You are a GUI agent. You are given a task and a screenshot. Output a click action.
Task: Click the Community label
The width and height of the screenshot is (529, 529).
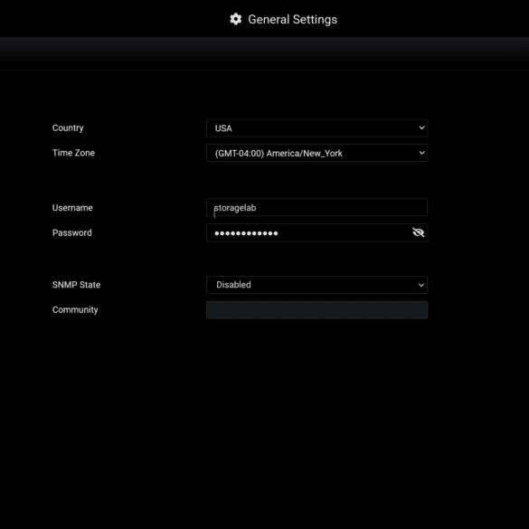tap(75, 309)
